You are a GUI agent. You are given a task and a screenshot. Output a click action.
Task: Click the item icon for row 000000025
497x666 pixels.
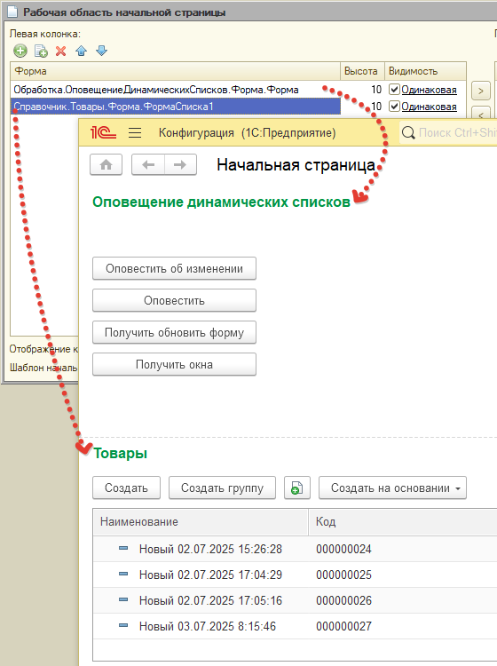[x=123, y=574]
